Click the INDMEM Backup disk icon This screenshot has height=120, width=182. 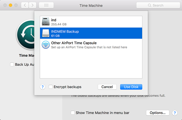coord(46,33)
